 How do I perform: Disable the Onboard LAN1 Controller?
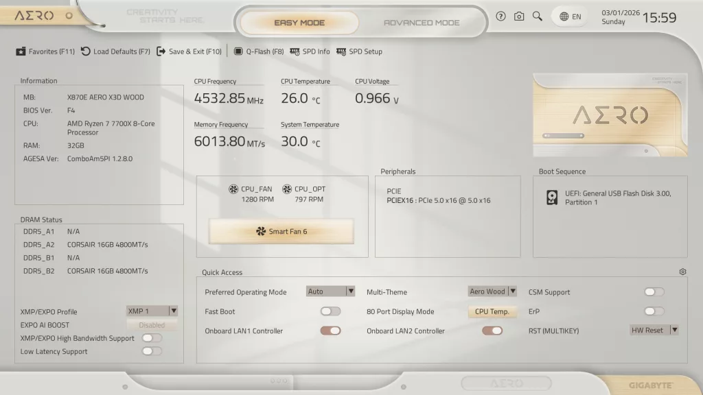tap(330, 330)
